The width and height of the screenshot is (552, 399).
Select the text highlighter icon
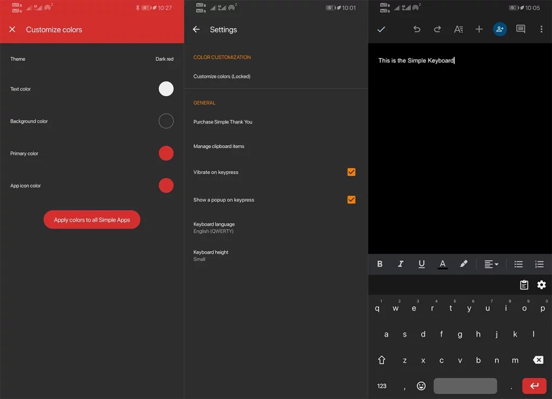coord(464,264)
